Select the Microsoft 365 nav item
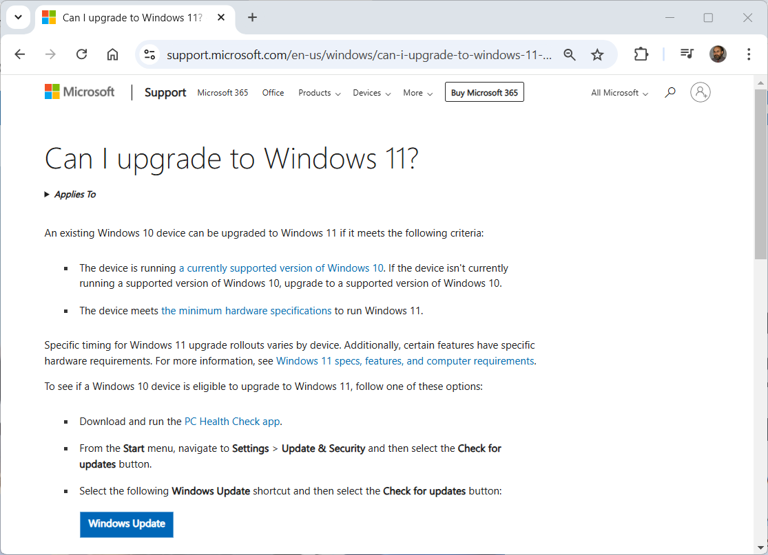This screenshot has width=768, height=555. 222,93
